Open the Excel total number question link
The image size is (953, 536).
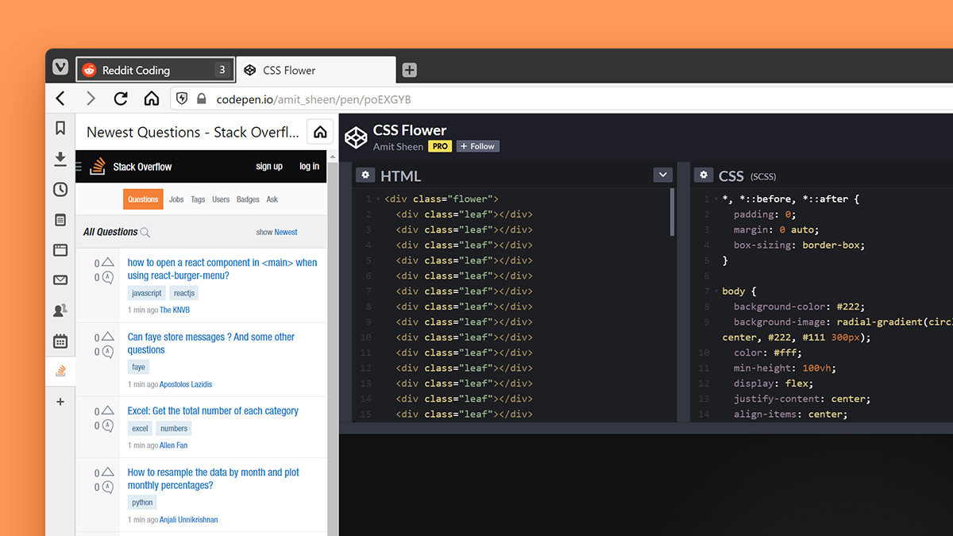[x=213, y=411]
